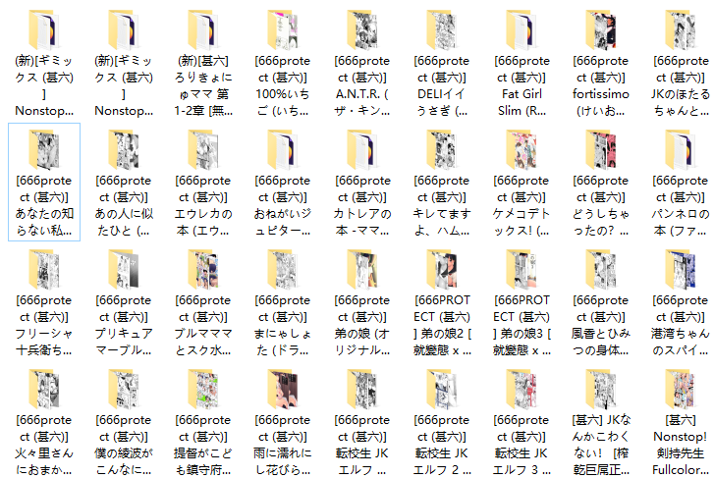This screenshot has height=478, width=714.
Task: Select the 弟の娘2 folder icon
Action: (442, 270)
